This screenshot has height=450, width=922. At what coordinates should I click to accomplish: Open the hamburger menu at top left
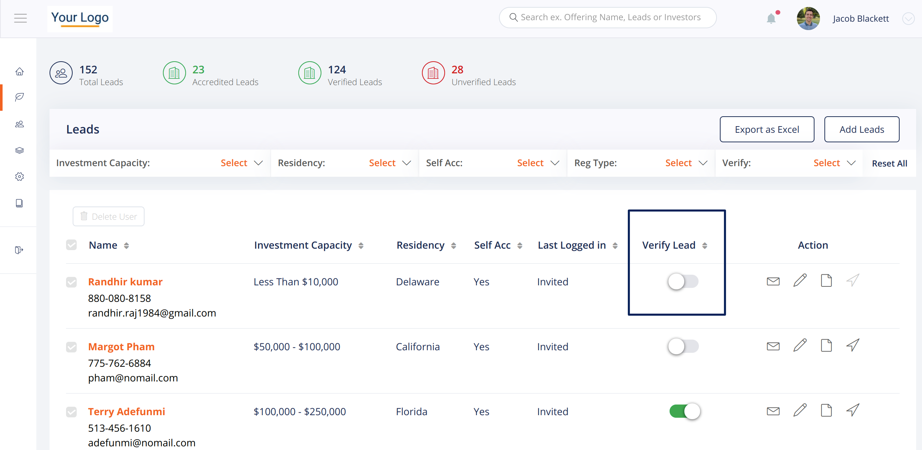(21, 18)
